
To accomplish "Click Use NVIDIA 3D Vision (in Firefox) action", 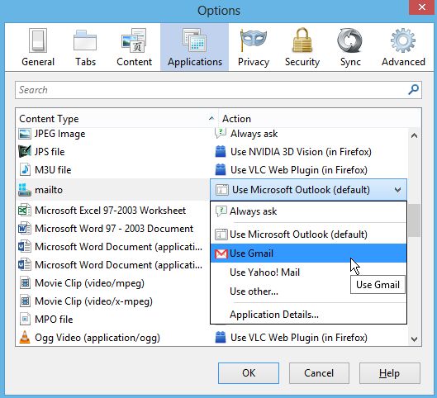I will click(301, 152).
